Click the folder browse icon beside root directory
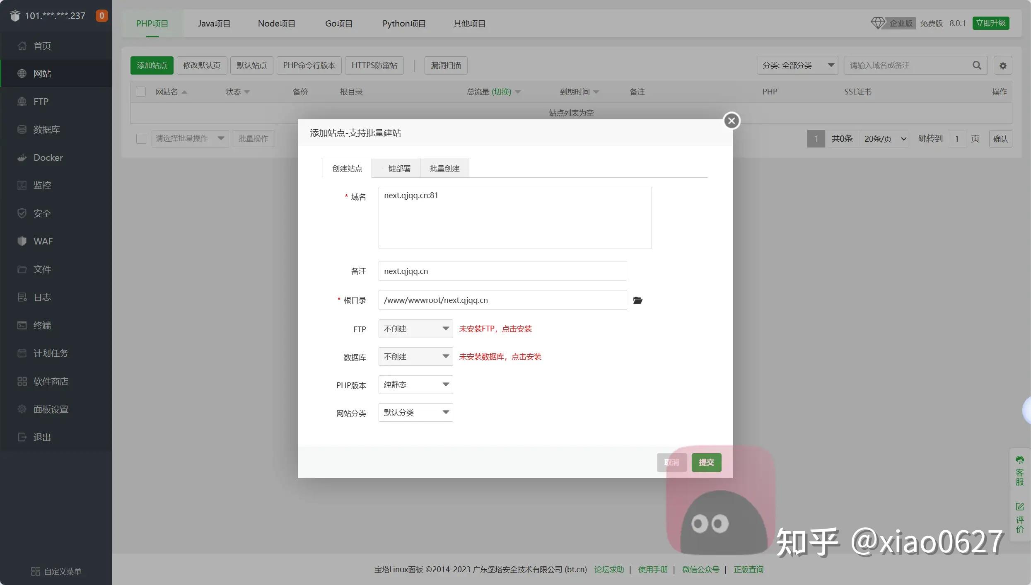Screen dimensions: 1031x585 click(x=637, y=300)
